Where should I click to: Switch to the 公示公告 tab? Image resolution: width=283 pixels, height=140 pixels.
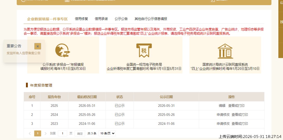point(121,19)
